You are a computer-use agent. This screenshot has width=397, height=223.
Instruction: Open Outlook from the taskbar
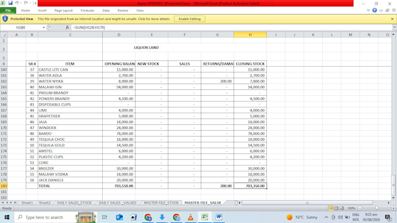(x=119, y=217)
